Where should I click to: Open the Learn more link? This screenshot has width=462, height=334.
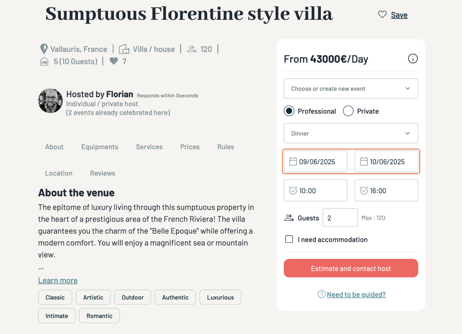coord(58,280)
